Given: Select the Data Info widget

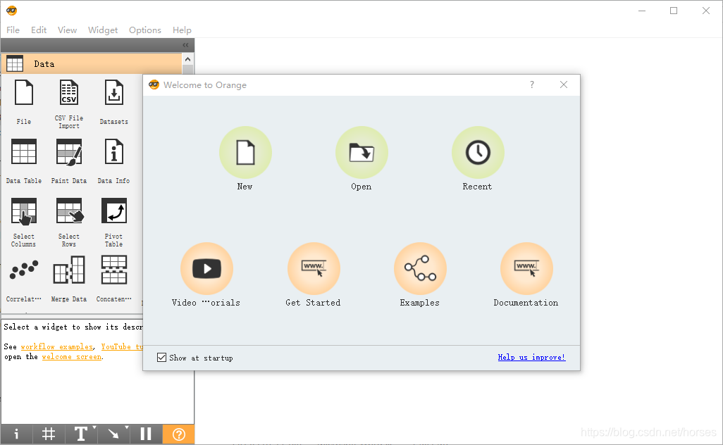Looking at the screenshot, I should tap(114, 161).
